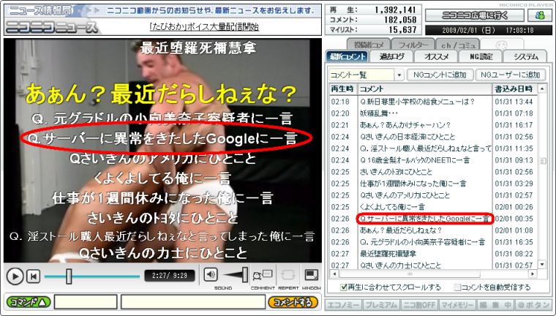Click the 編集中 button
This screenshot has height=316, width=556.
[x=495, y=305]
